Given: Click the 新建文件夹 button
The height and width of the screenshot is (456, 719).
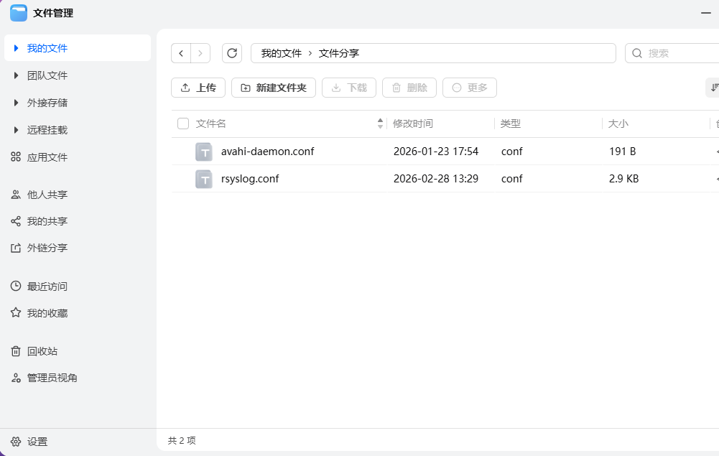Looking at the screenshot, I should (274, 87).
